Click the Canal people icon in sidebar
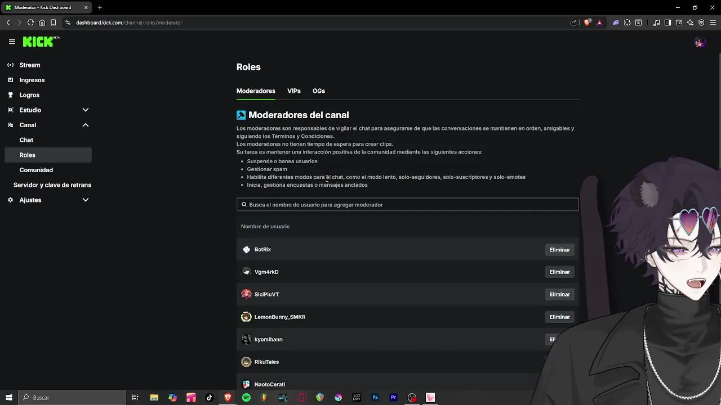This screenshot has height=405, width=721. [10, 125]
